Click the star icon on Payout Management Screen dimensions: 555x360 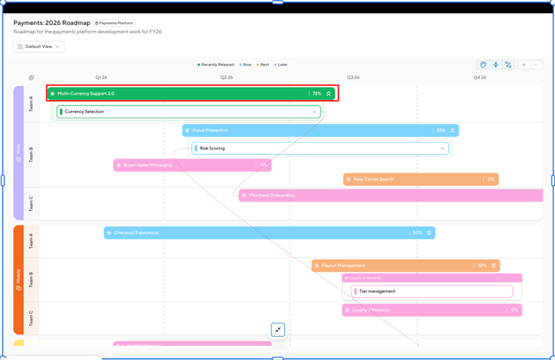click(316, 265)
